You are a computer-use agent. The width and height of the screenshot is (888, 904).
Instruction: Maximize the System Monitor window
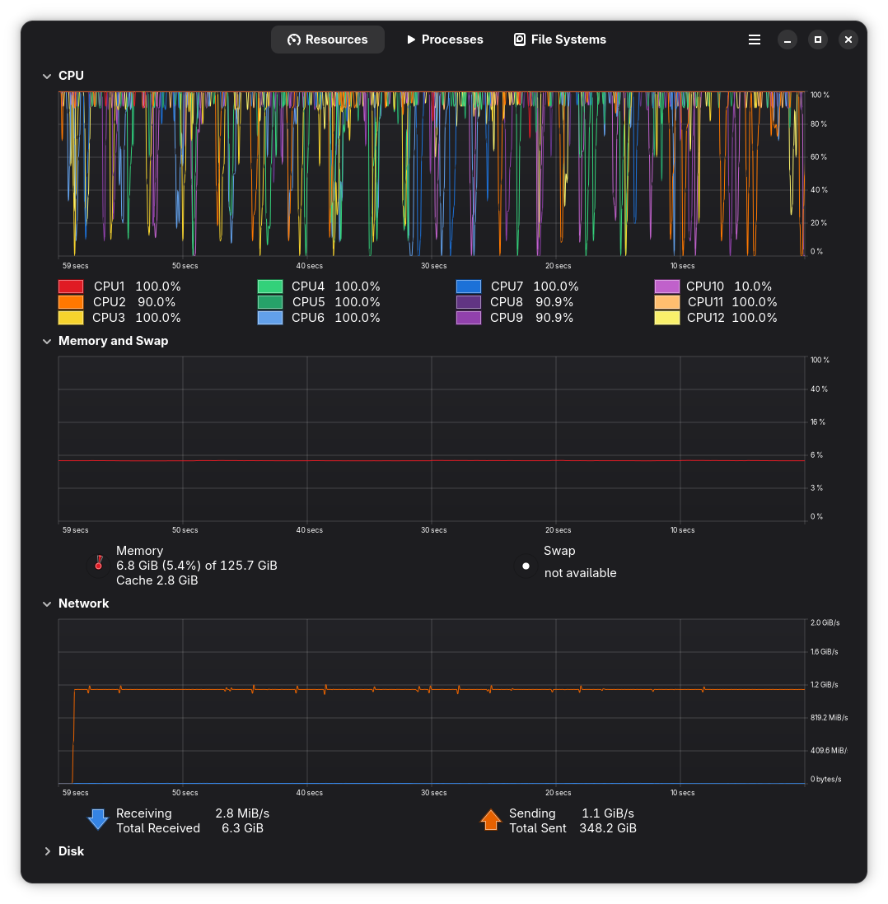(817, 40)
